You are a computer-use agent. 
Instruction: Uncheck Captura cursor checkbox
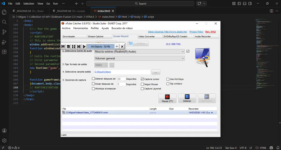[x=142, y=79]
